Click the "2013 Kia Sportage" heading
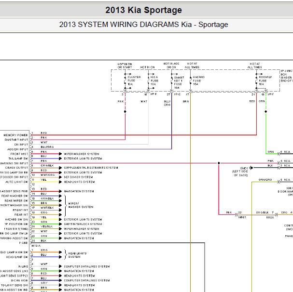The width and height of the screenshot is (293, 292). tap(143, 10)
